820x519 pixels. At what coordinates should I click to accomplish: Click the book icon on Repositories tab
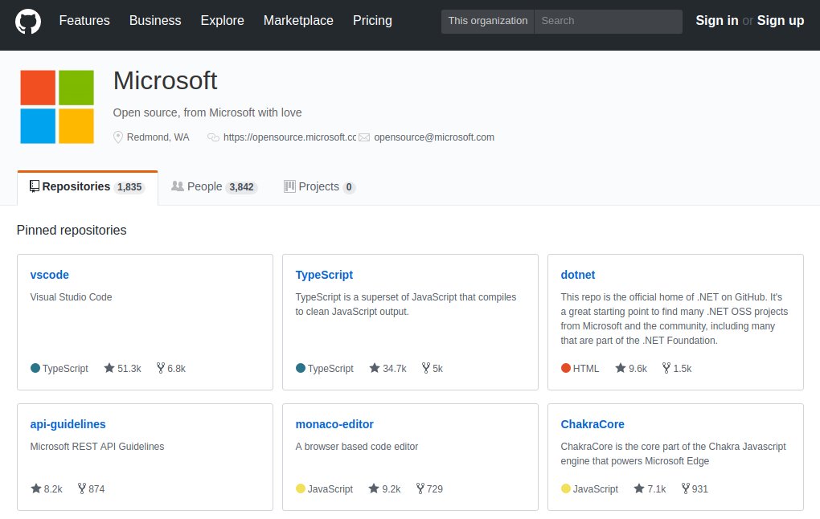tap(35, 186)
